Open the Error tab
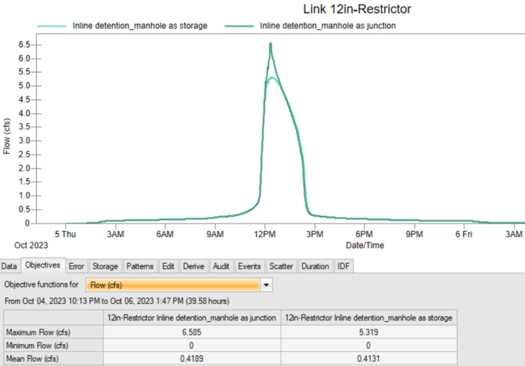525x366 pixels. [x=76, y=266]
